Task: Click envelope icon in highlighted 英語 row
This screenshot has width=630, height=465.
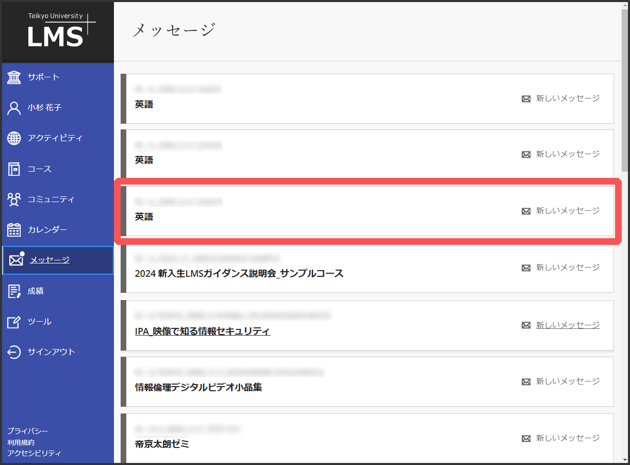Action: [525, 210]
